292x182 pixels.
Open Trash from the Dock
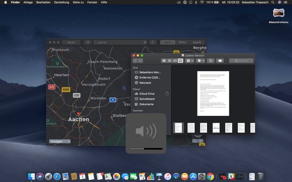click(x=261, y=176)
